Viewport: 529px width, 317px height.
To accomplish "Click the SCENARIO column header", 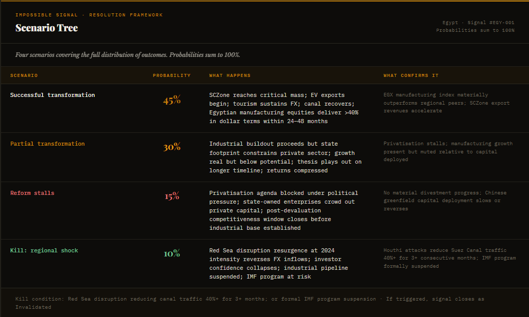I will click(x=24, y=75).
